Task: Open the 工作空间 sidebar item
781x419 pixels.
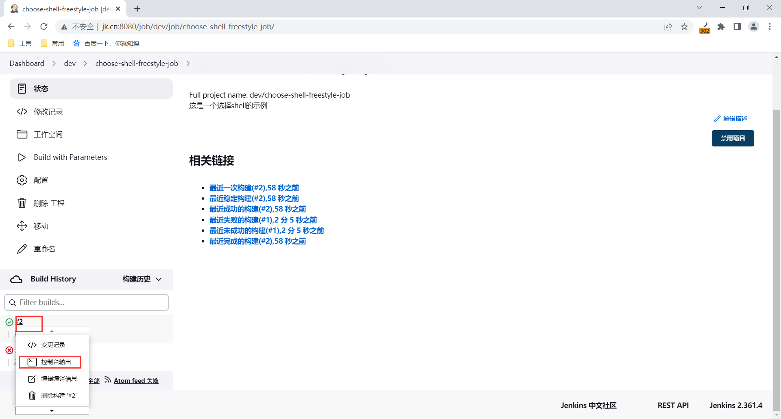Action: (91, 134)
